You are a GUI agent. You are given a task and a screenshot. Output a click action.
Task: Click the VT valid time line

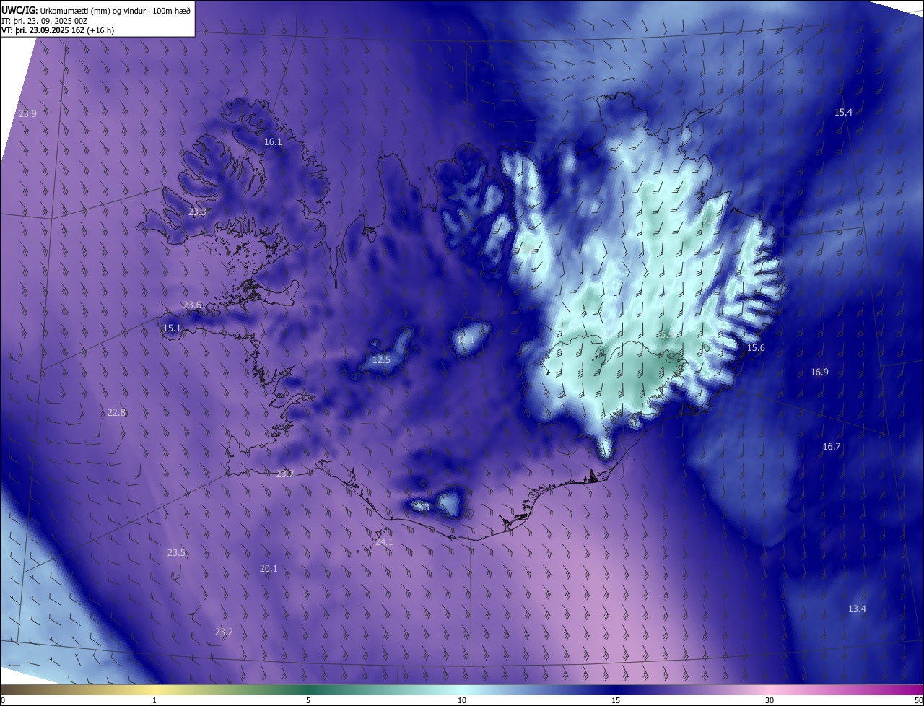coord(58,30)
